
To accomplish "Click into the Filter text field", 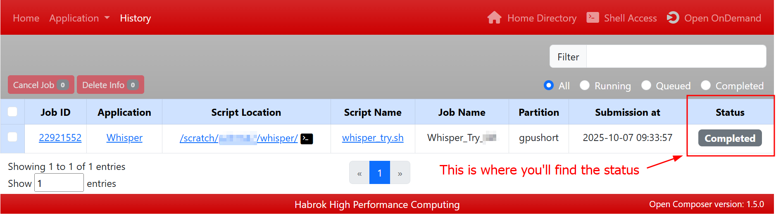I will click(x=676, y=57).
